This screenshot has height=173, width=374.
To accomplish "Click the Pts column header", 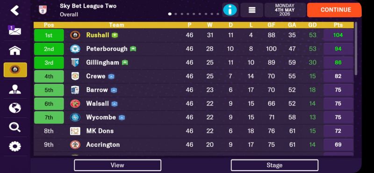I will click(x=338, y=25).
